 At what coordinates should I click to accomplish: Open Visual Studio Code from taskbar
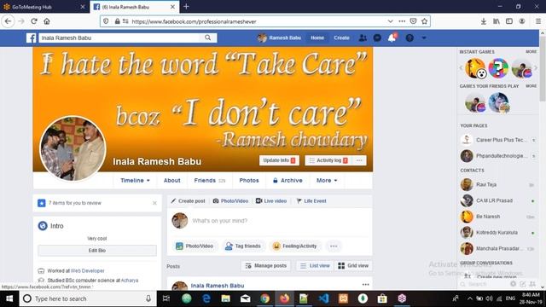click(324, 298)
